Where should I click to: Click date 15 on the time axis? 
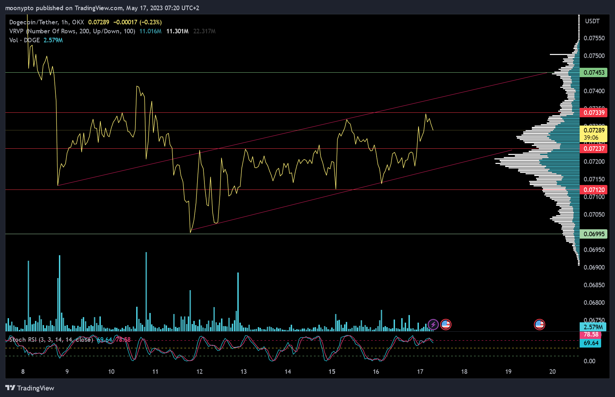(332, 372)
